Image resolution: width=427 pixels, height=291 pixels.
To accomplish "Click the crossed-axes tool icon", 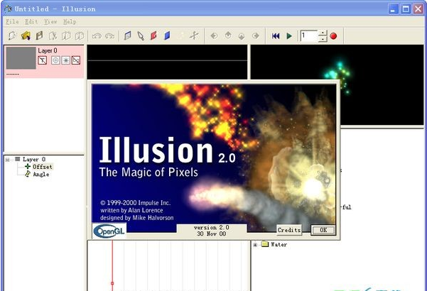I will pyautogui.click(x=194, y=35).
